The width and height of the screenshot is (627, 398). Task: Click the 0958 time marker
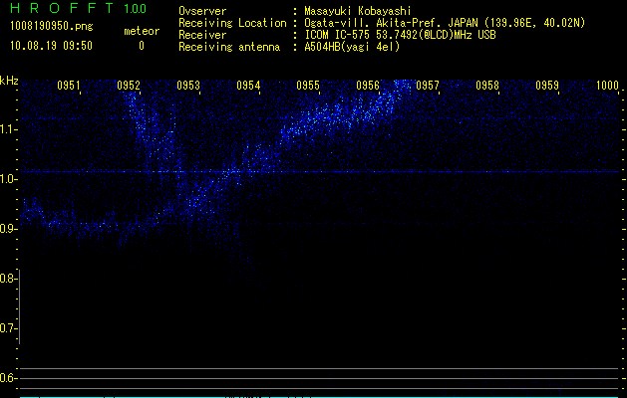tap(487, 85)
